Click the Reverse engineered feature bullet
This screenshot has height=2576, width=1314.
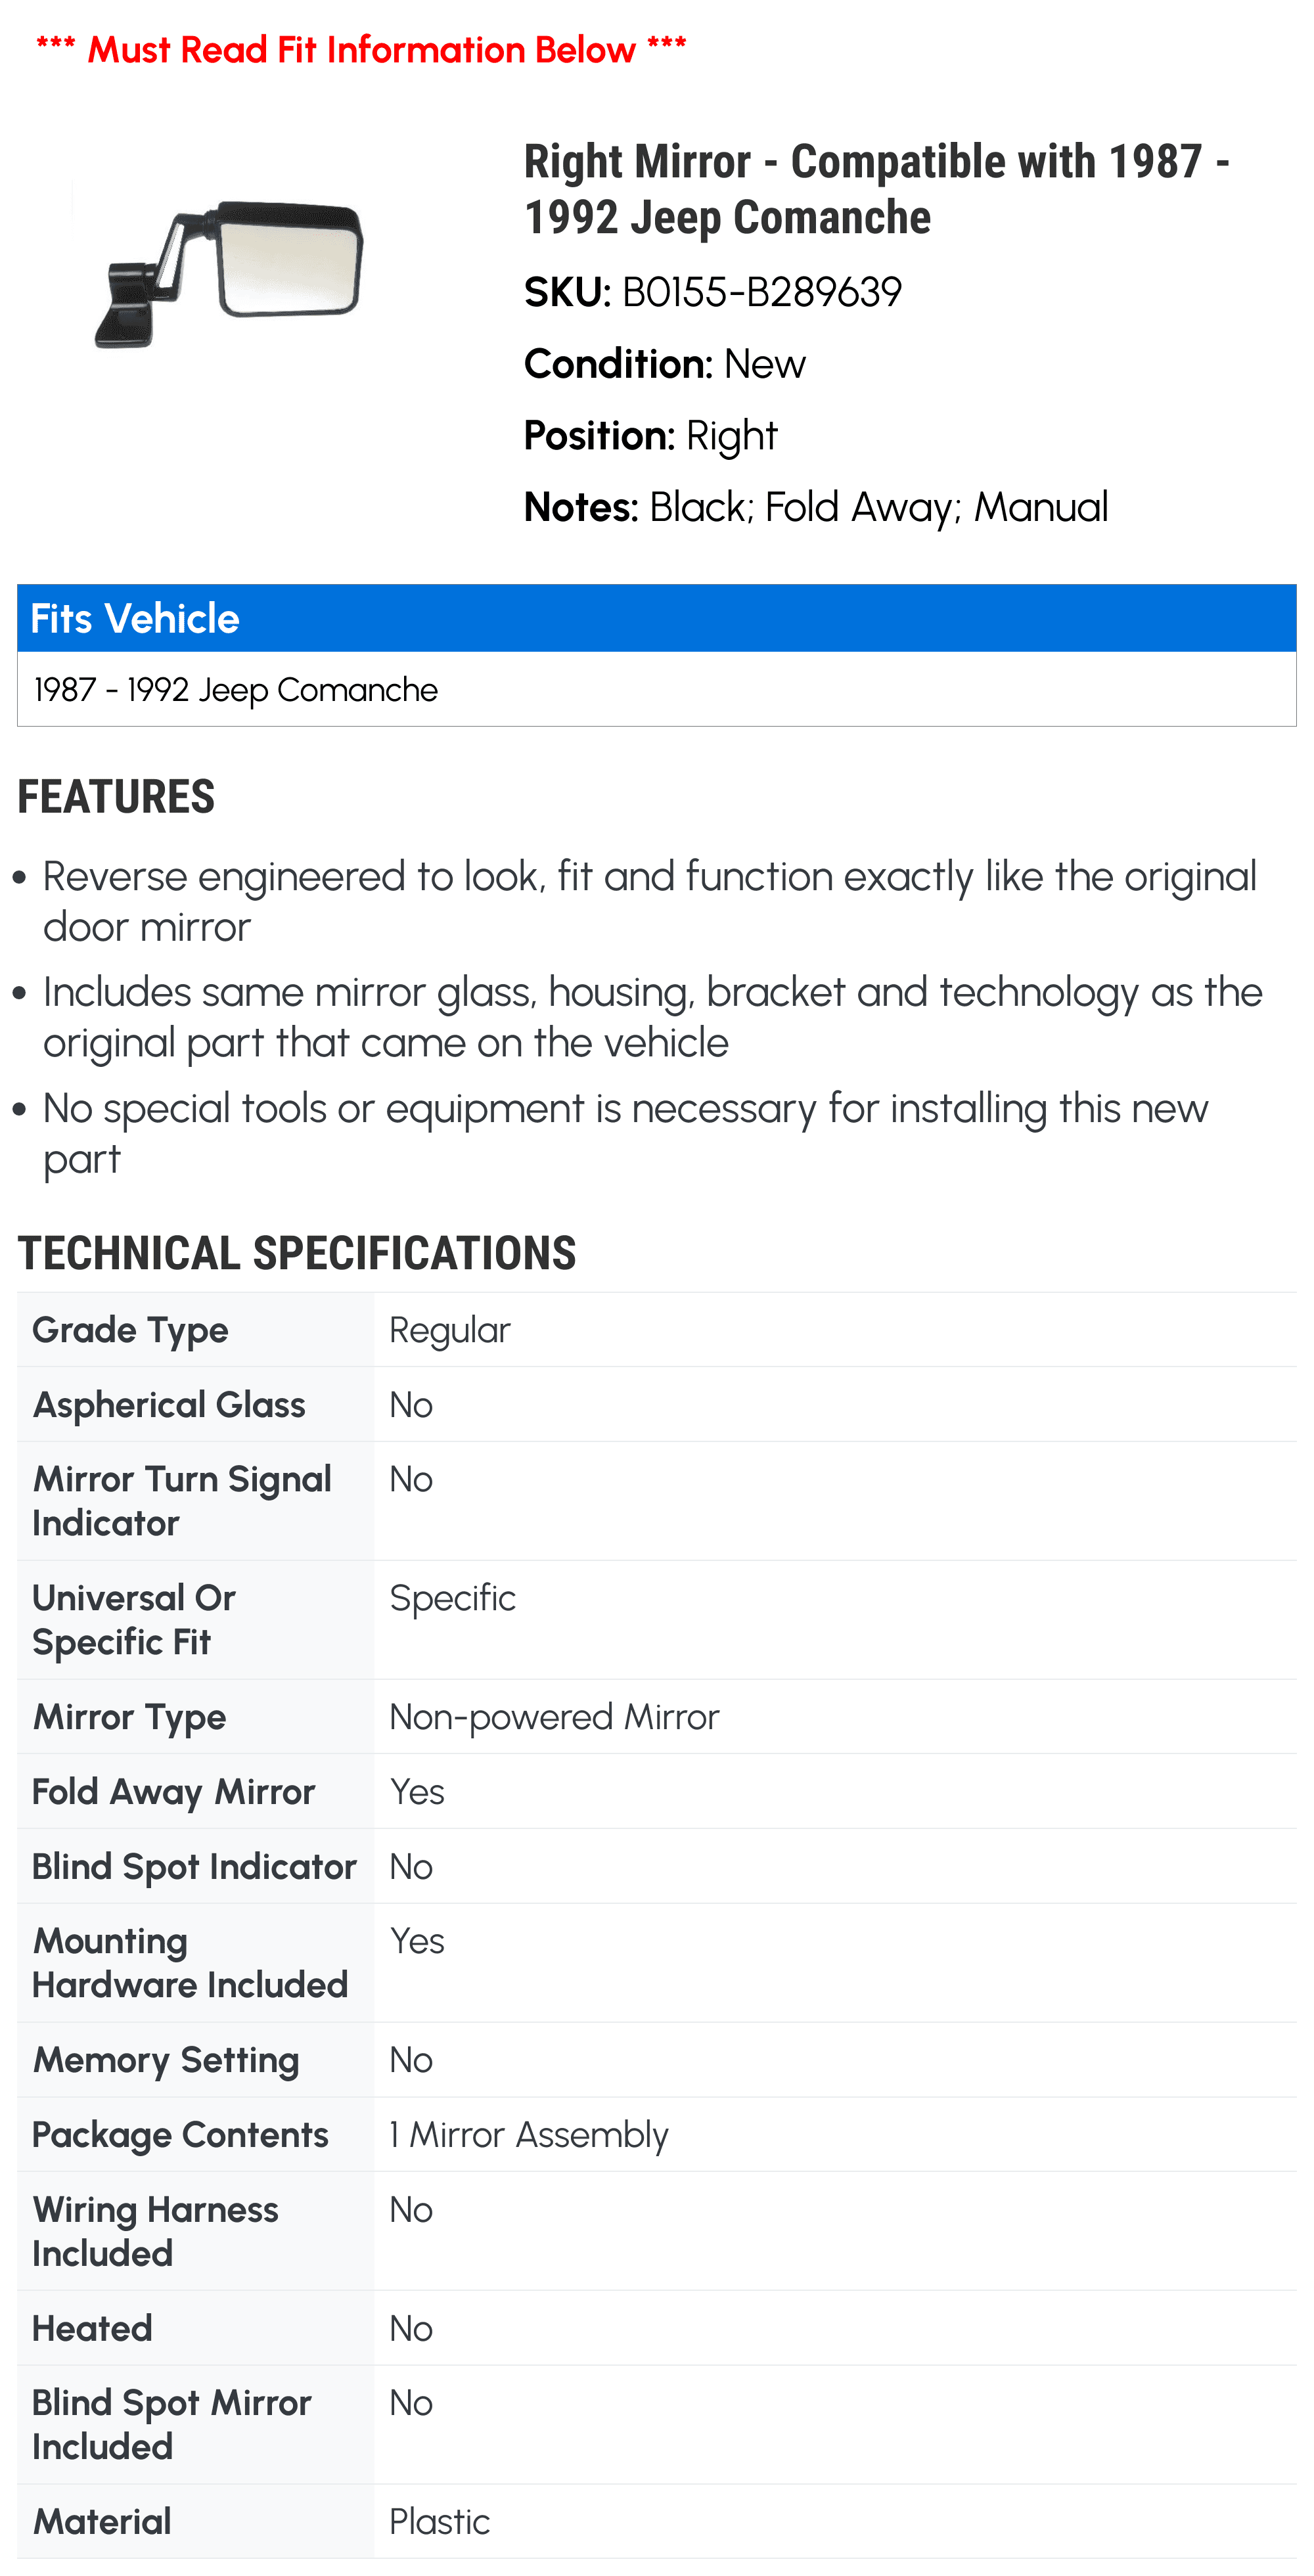(650, 901)
